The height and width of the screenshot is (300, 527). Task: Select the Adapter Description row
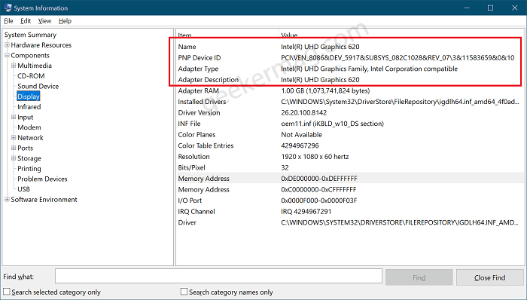[x=350, y=80]
